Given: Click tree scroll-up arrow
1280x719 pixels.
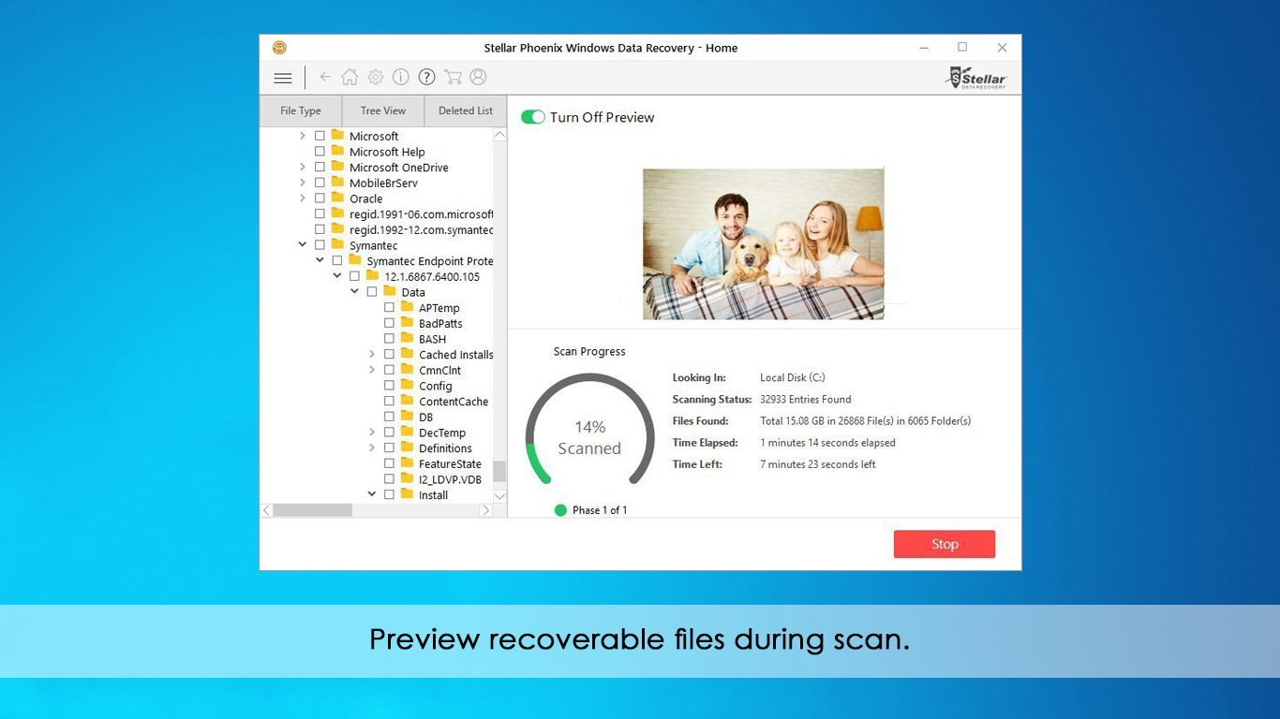Looking at the screenshot, I should (x=499, y=135).
